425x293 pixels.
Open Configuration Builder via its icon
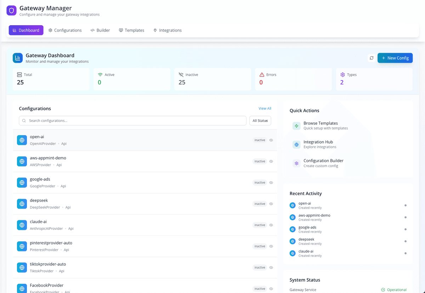coord(296,163)
